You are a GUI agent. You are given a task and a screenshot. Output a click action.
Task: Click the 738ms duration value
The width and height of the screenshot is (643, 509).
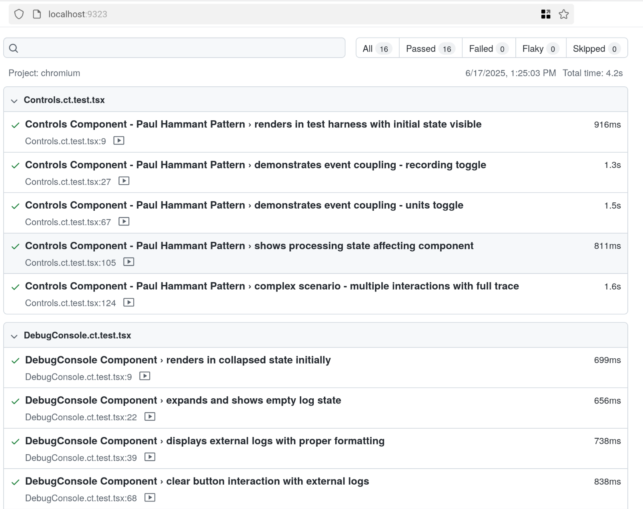[607, 441]
